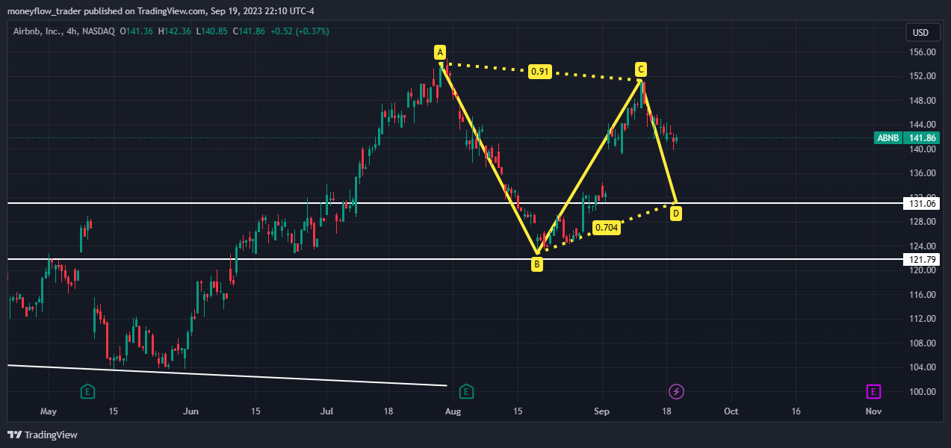
Task: Click the 0.704 ratio label
Action: [607, 228]
